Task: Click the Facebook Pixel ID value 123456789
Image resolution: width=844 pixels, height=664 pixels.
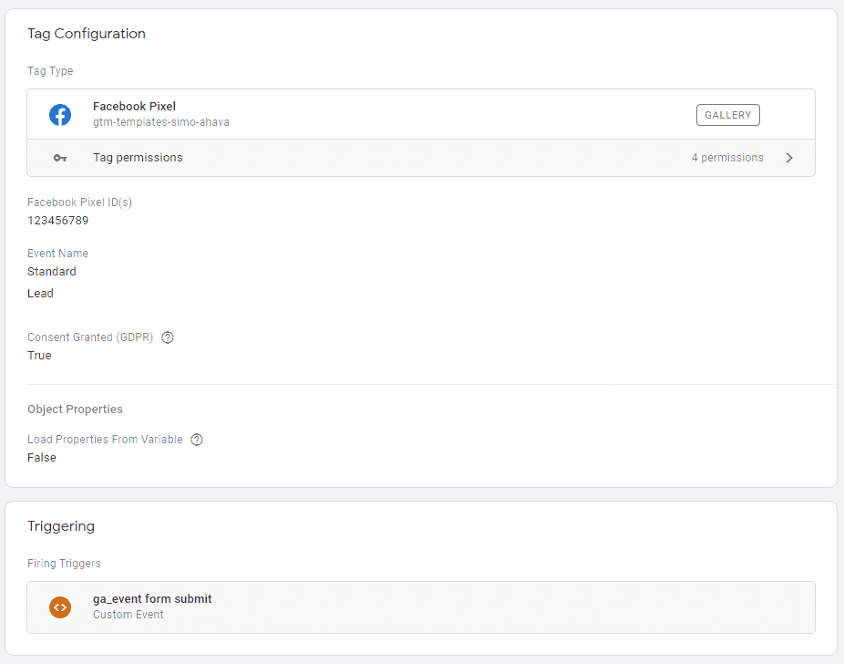Action: pos(58,220)
